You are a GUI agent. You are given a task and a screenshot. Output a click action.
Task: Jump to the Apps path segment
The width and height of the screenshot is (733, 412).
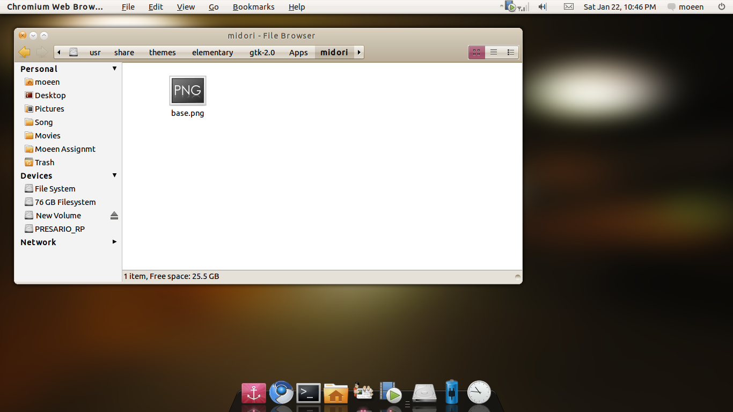(298, 52)
